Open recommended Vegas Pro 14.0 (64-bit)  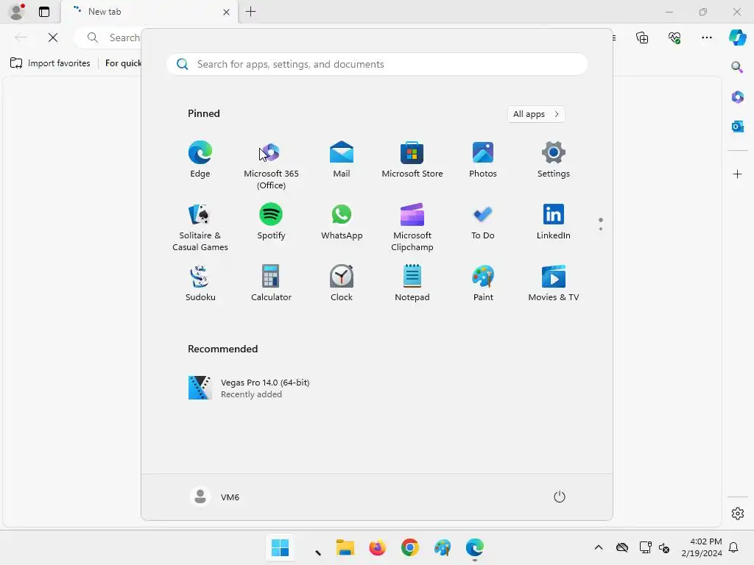(249, 388)
